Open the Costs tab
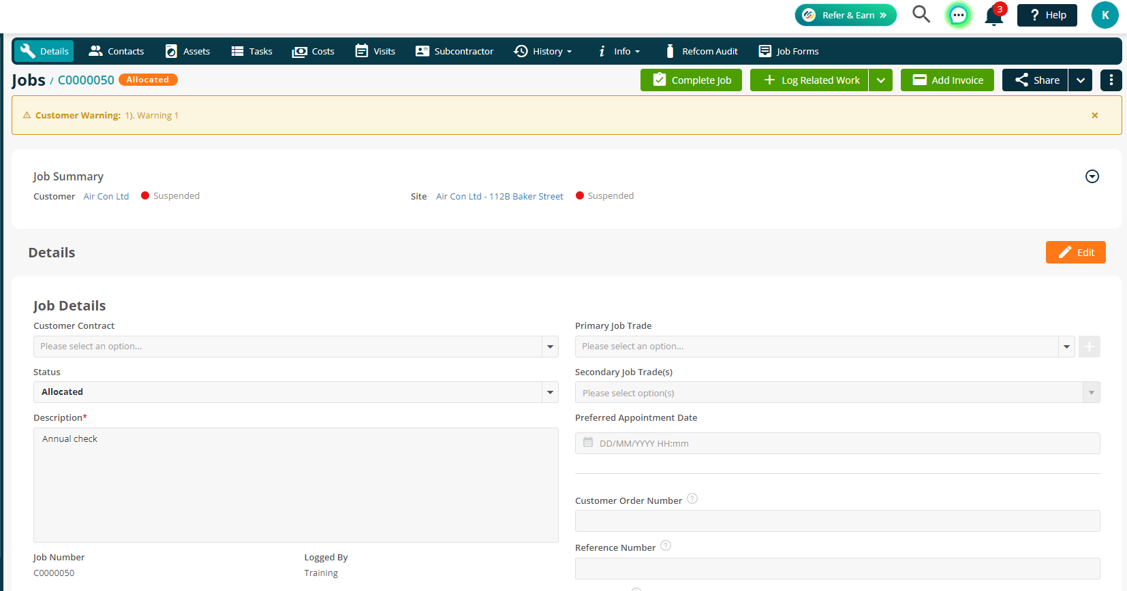Viewport: 1127px width, 591px height. point(313,51)
